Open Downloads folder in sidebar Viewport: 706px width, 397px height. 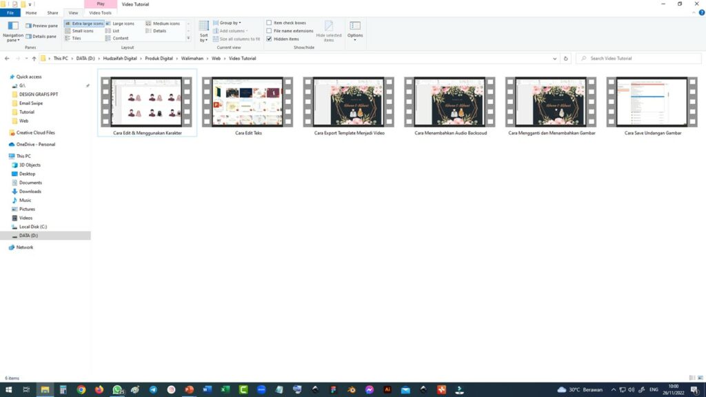pos(30,192)
